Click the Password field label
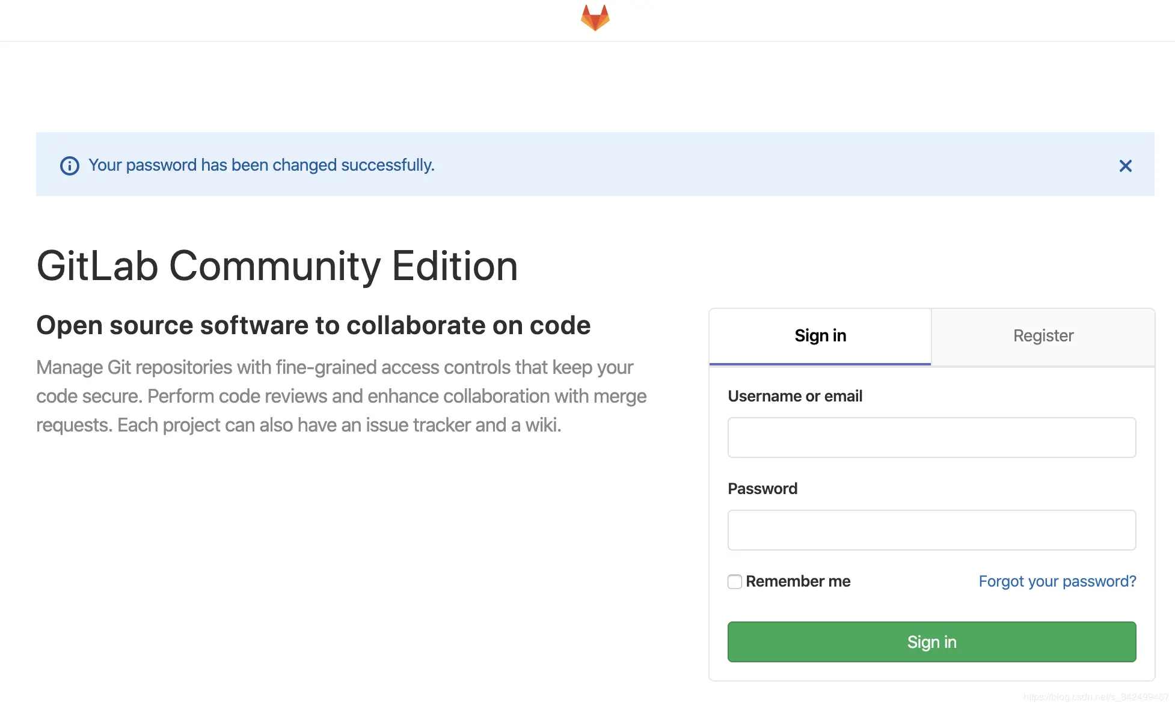 (762, 489)
